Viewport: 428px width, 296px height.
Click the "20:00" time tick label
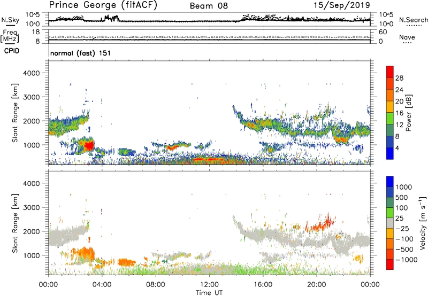click(317, 285)
